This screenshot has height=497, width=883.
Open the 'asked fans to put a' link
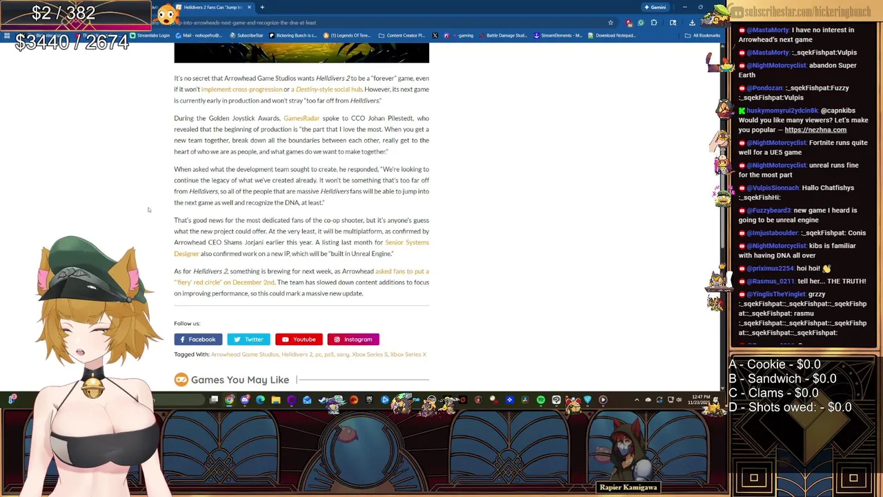click(402, 271)
